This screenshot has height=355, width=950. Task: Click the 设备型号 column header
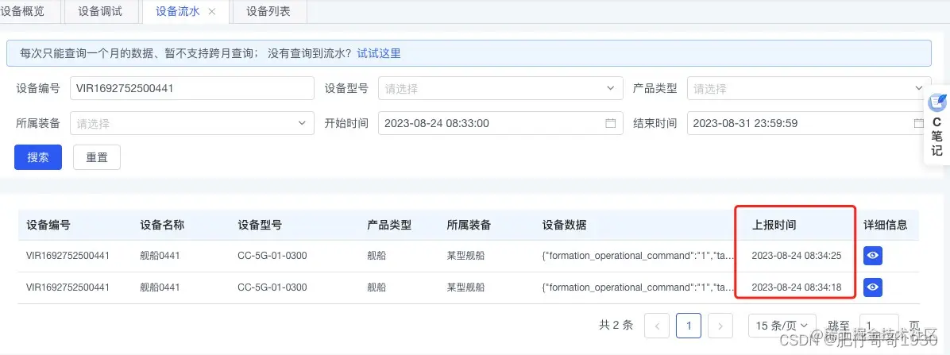point(260,225)
